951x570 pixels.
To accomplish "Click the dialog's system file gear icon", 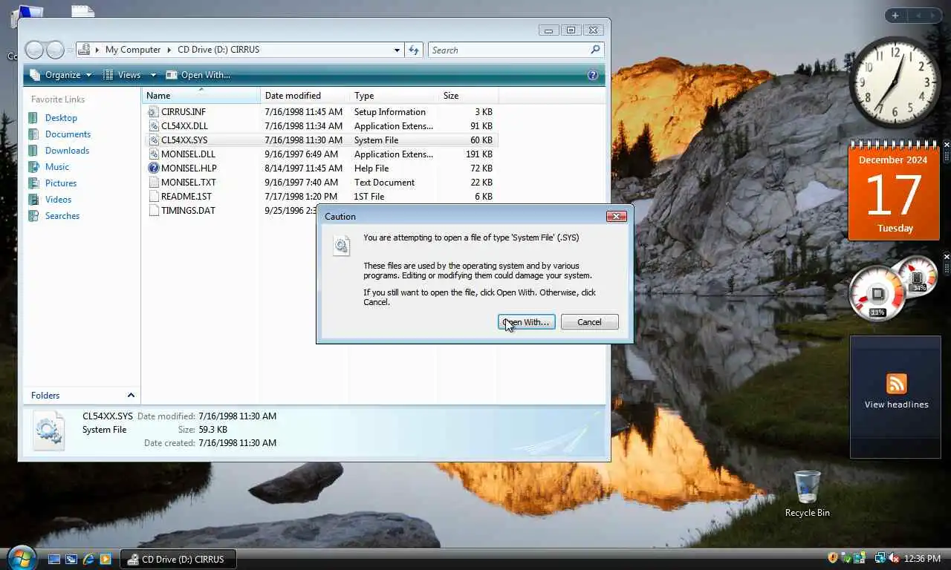I will (x=341, y=246).
